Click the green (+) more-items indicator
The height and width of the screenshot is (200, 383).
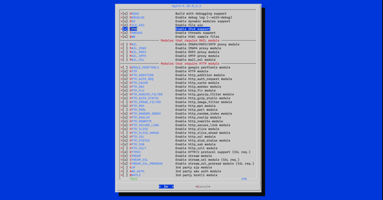point(134,179)
